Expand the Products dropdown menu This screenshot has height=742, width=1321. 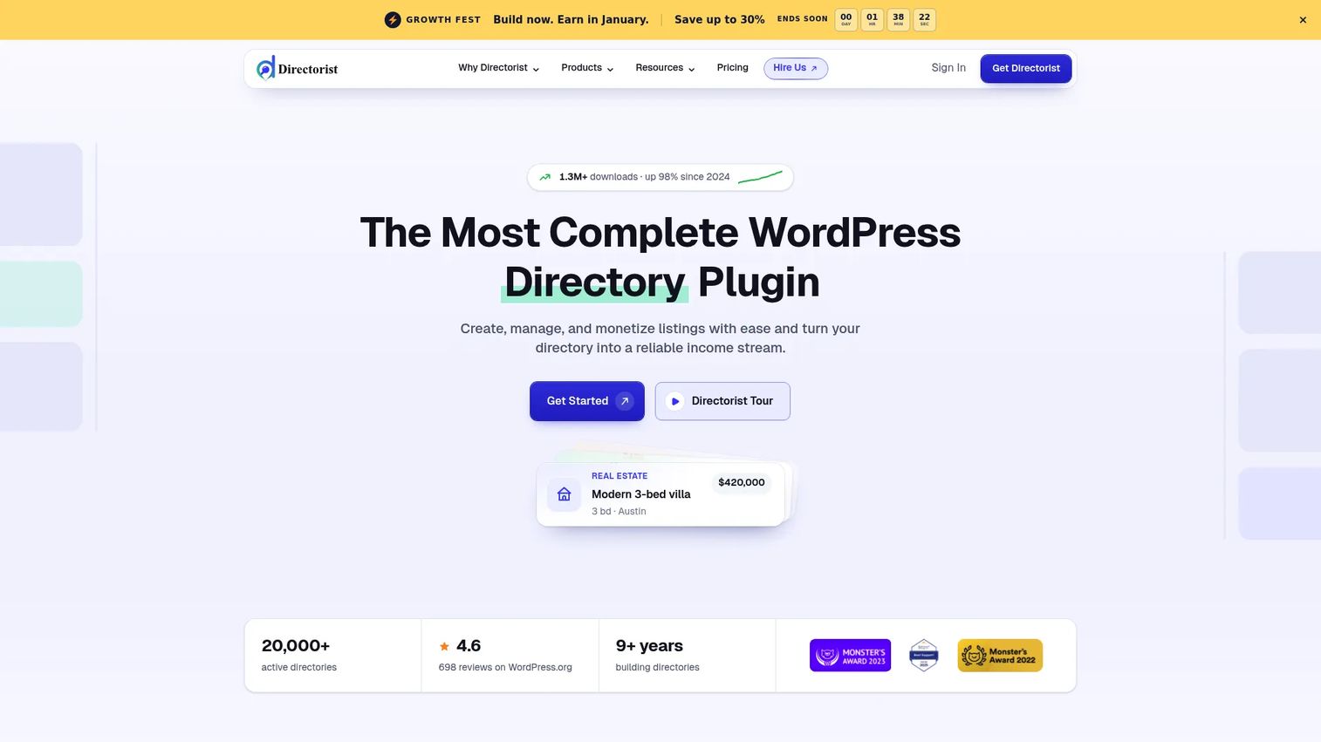(587, 68)
